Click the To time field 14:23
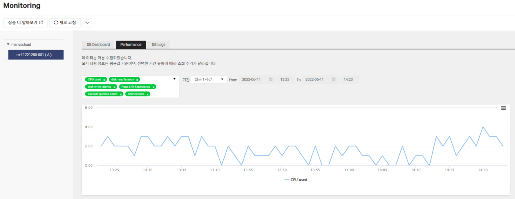Screen dimensions: 515x199 point(349,80)
